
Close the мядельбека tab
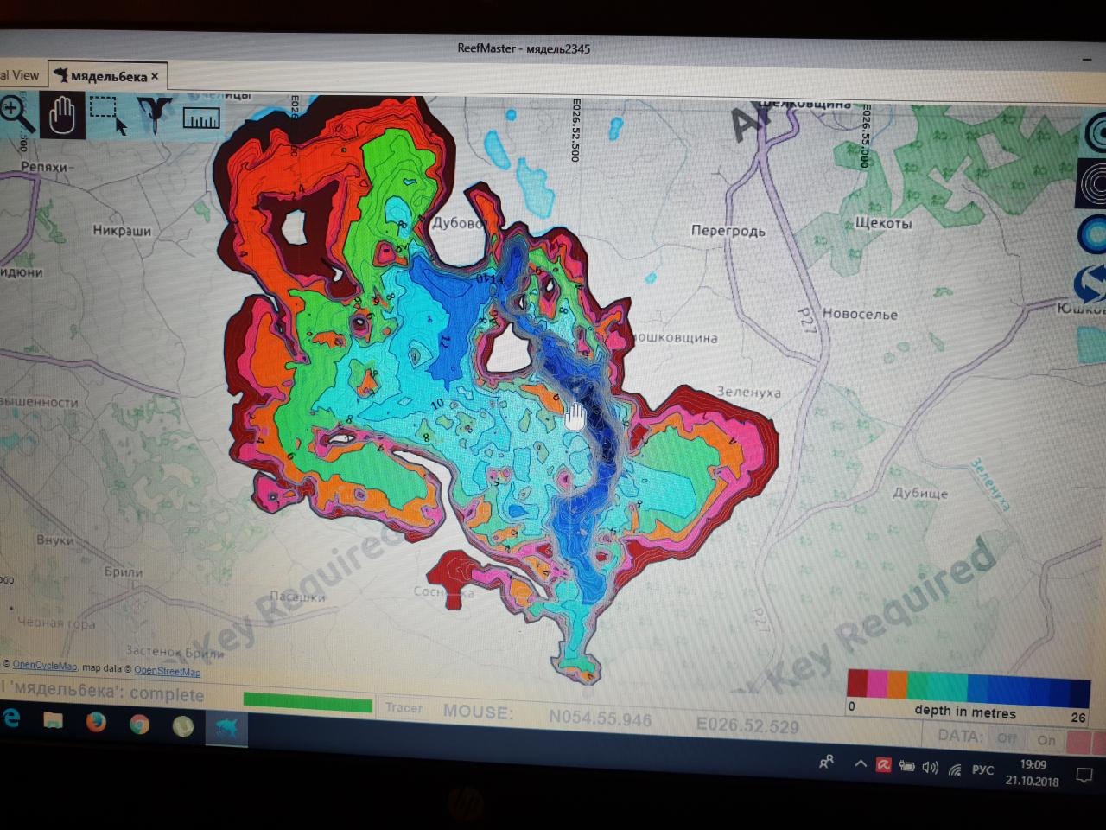coord(155,76)
